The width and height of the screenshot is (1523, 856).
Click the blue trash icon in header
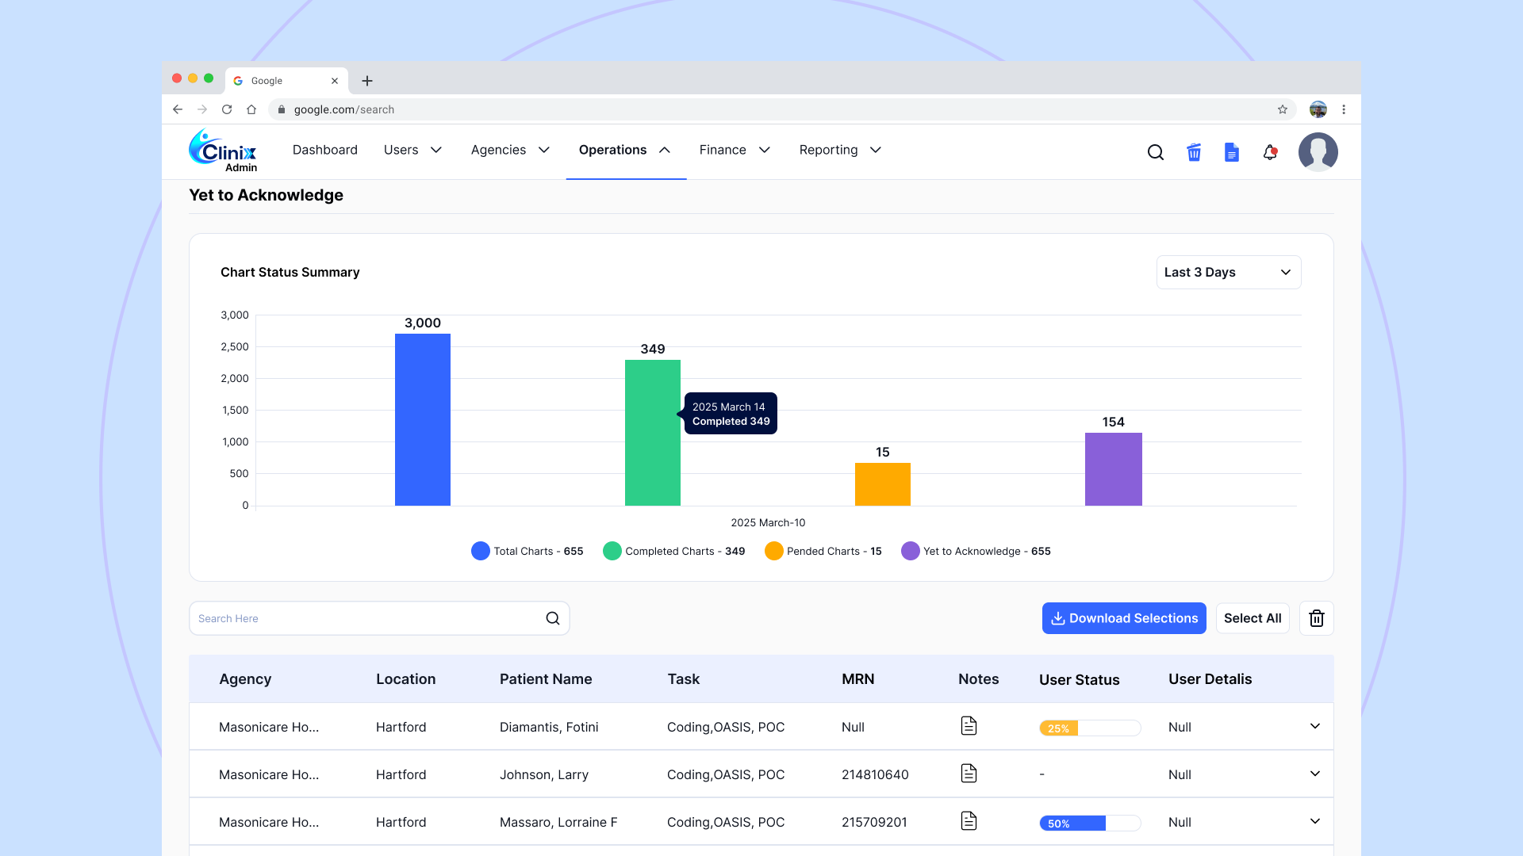[1194, 152]
